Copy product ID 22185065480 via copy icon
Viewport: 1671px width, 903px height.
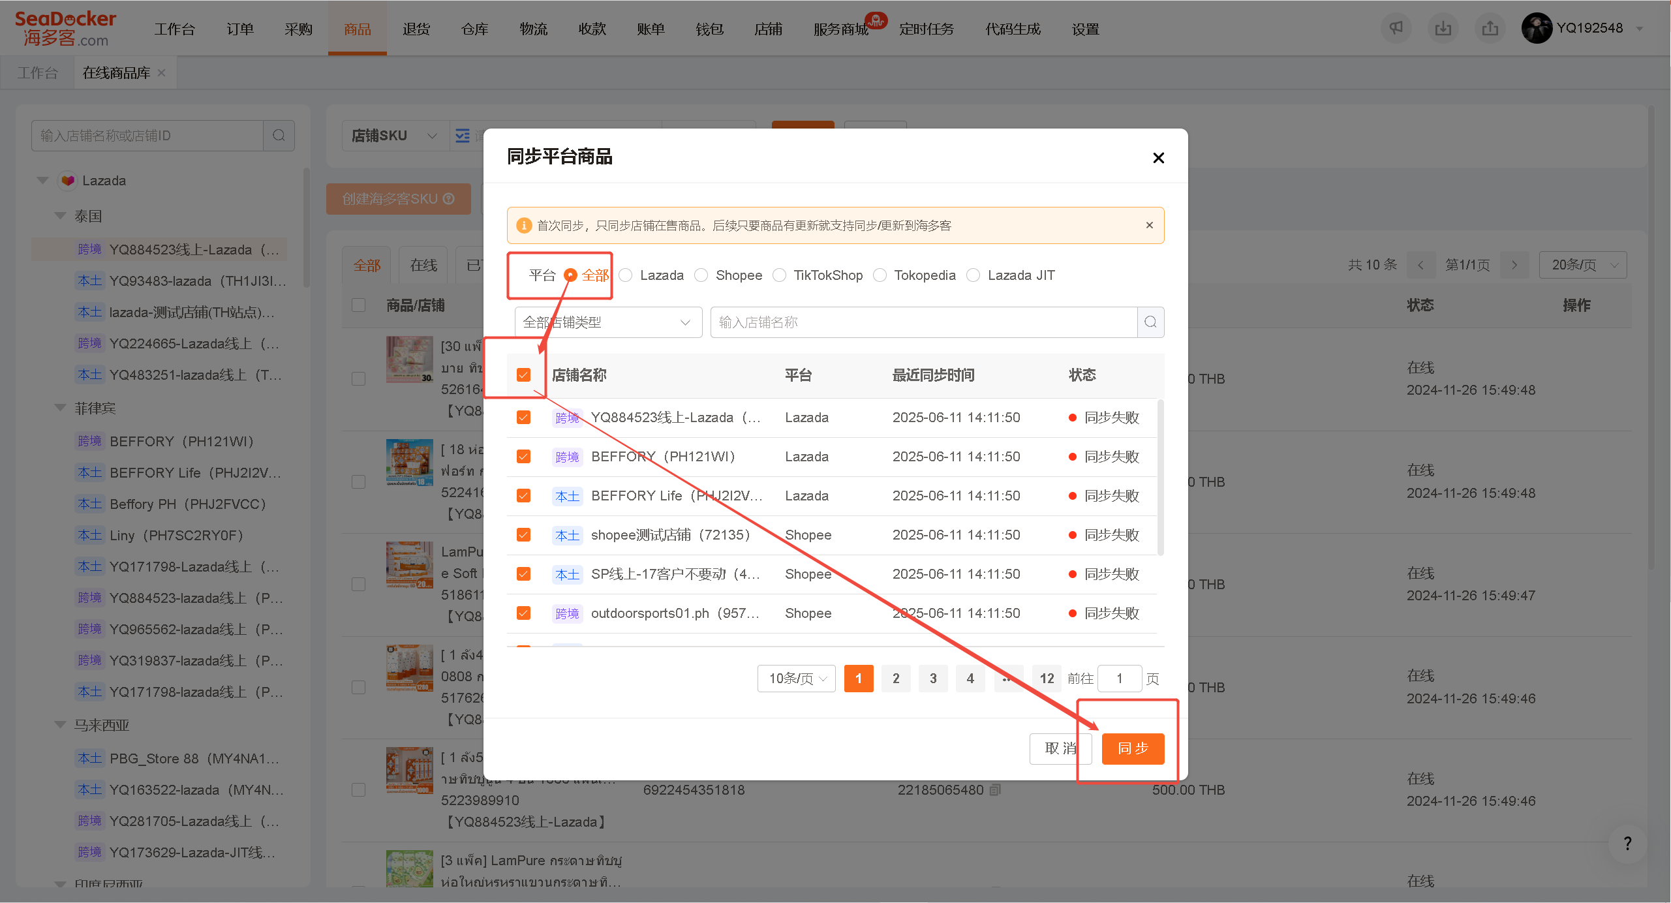(995, 790)
